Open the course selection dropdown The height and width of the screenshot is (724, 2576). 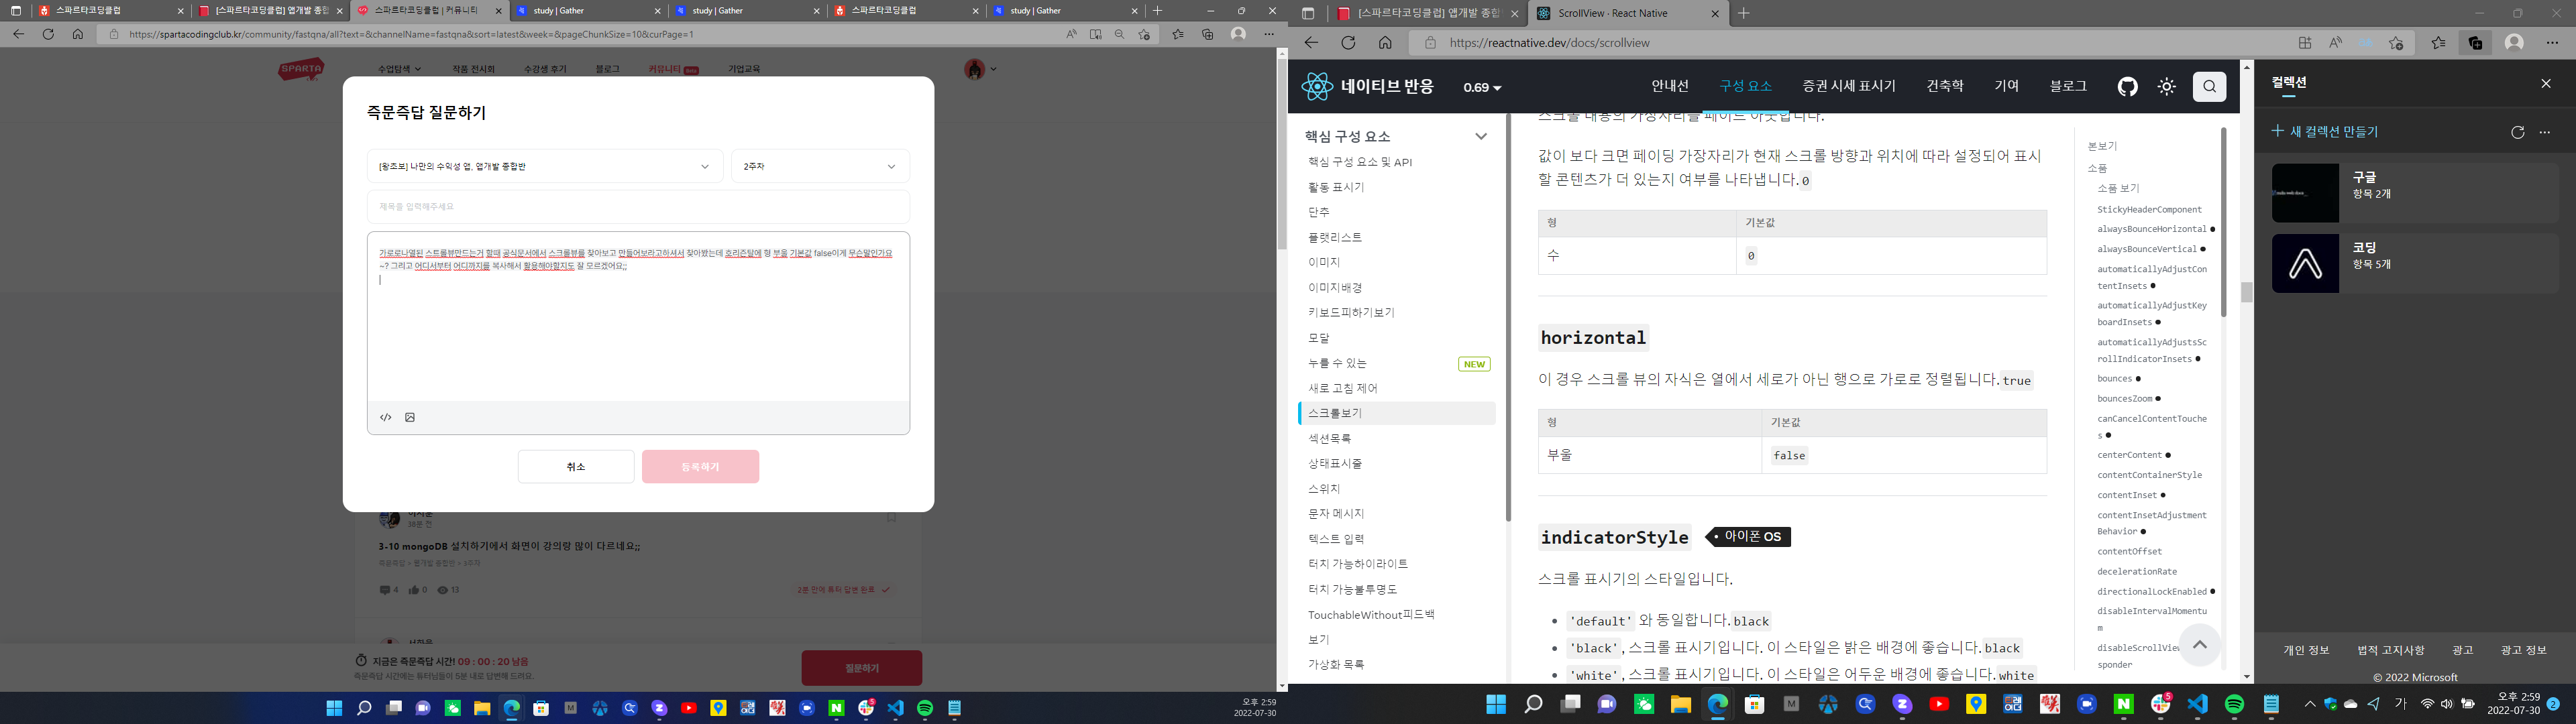tap(545, 166)
